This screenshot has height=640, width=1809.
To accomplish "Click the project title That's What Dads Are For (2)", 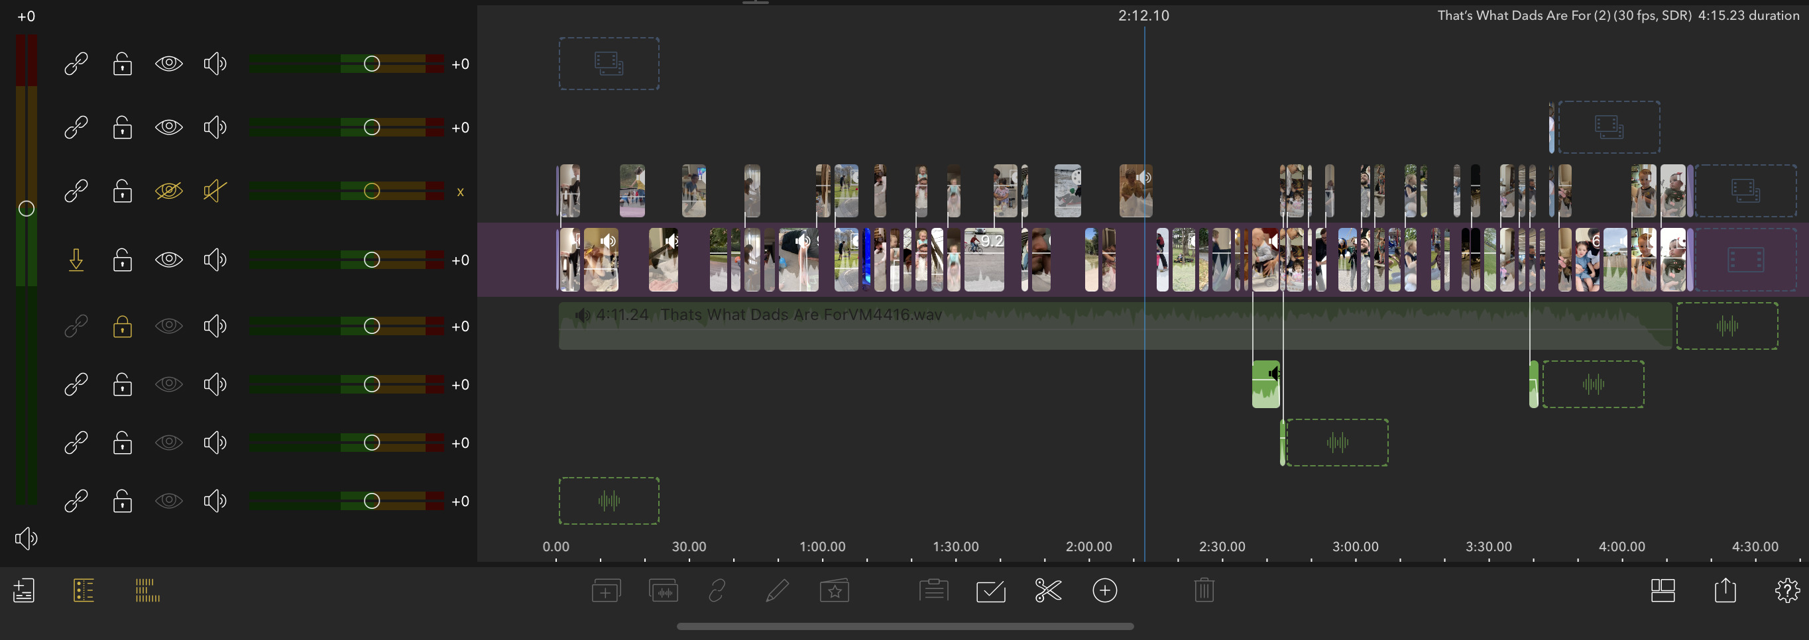I will click(1523, 15).
